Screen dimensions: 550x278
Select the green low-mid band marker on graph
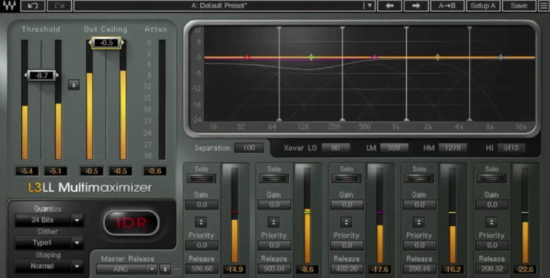click(311, 57)
